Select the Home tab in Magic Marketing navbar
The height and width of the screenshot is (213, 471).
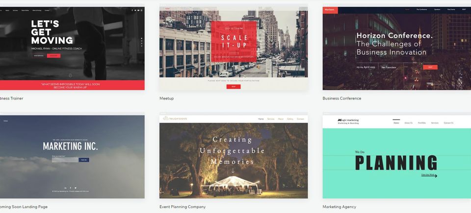click(x=396, y=123)
